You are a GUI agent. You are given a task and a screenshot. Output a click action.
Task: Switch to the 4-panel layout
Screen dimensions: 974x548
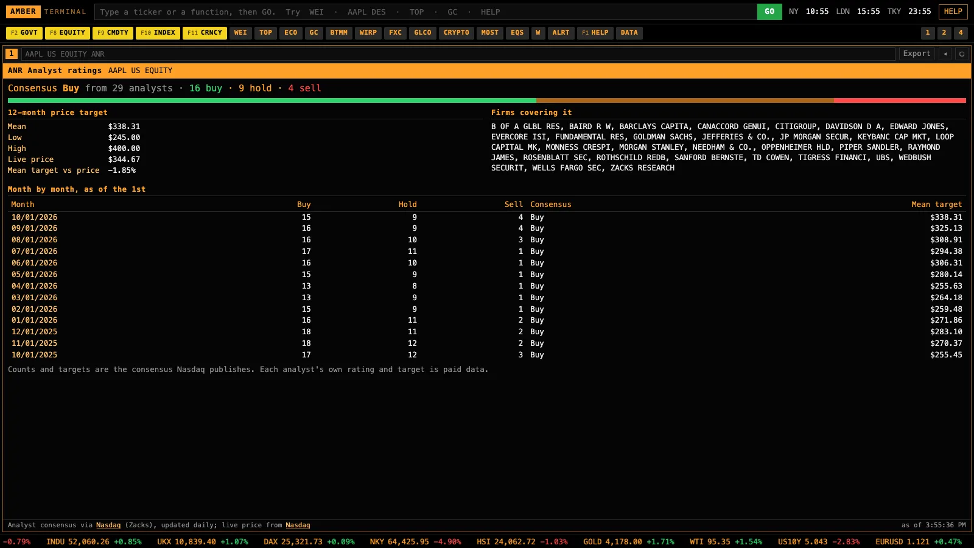[x=961, y=33]
